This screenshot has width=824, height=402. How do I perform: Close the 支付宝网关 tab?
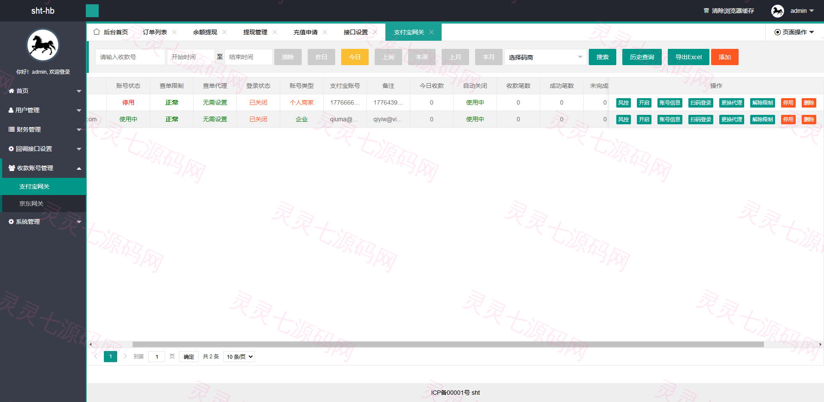coord(431,32)
